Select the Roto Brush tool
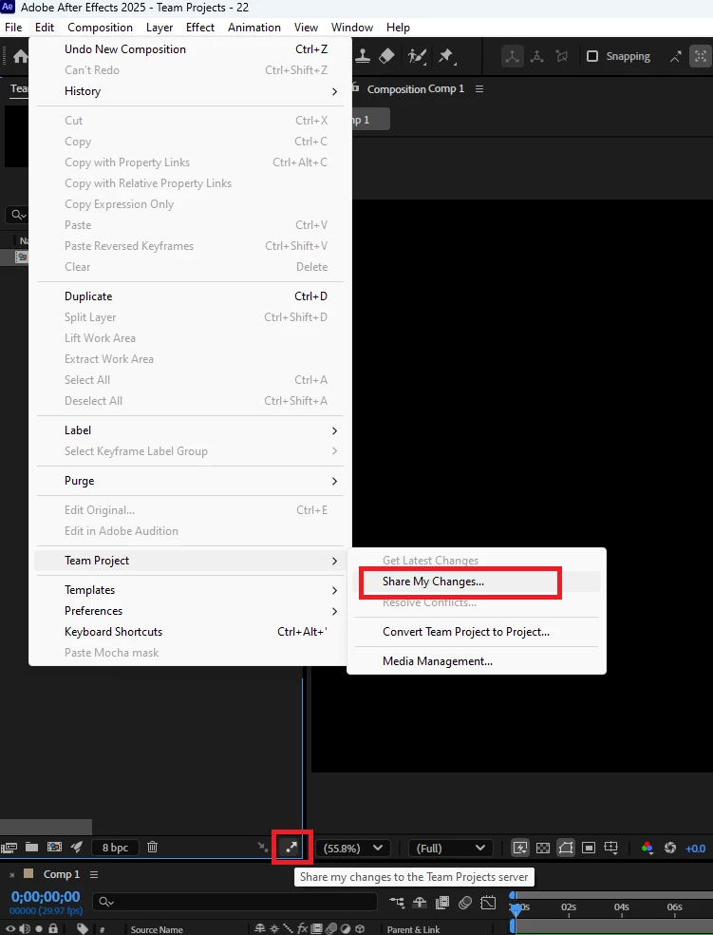 (417, 56)
